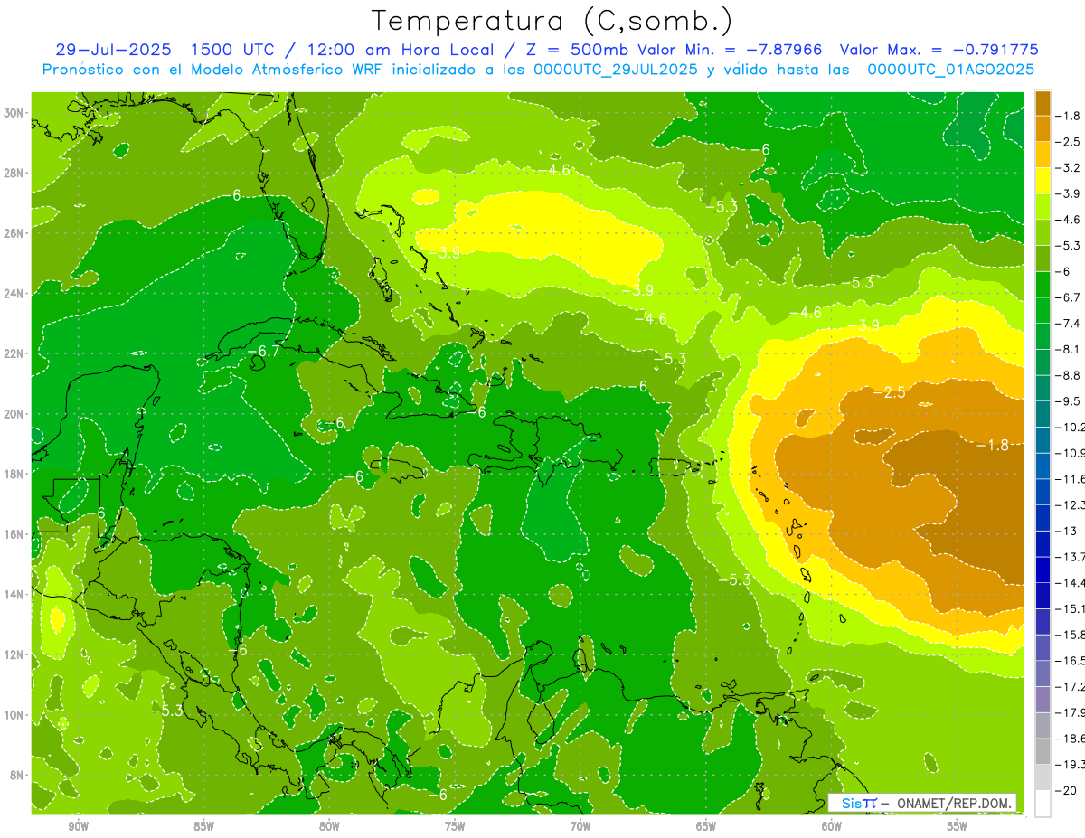Click the '12N' latitude axis label
The width and height of the screenshot is (1085, 838).
click(14, 654)
